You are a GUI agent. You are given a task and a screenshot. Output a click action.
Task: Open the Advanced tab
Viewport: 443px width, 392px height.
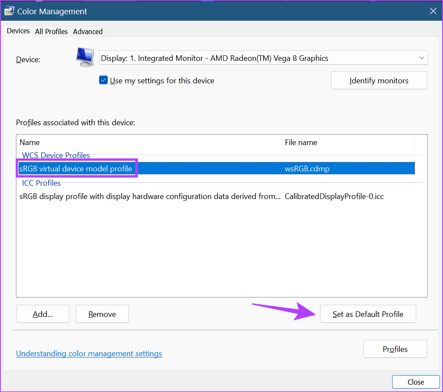coord(87,32)
